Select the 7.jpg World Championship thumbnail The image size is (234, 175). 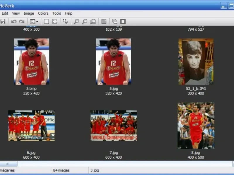[x=113, y=126]
